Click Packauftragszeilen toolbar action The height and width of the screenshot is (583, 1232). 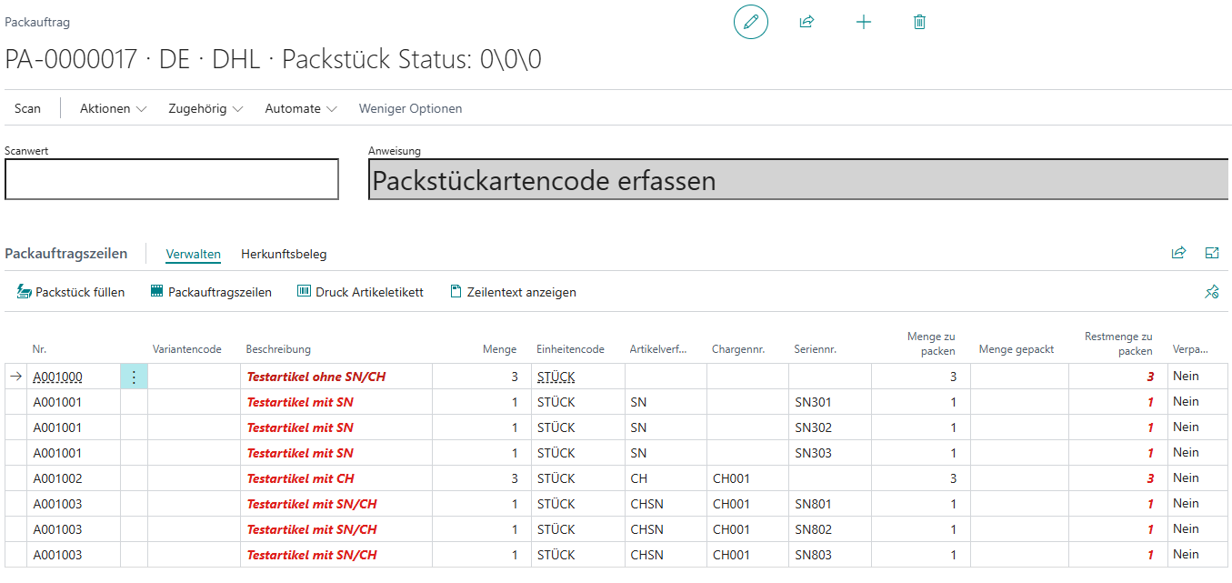(x=211, y=292)
